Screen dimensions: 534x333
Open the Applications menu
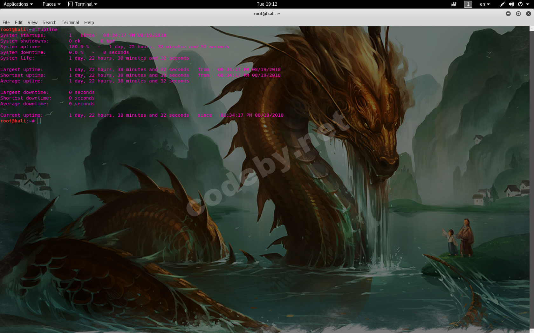point(18,4)
